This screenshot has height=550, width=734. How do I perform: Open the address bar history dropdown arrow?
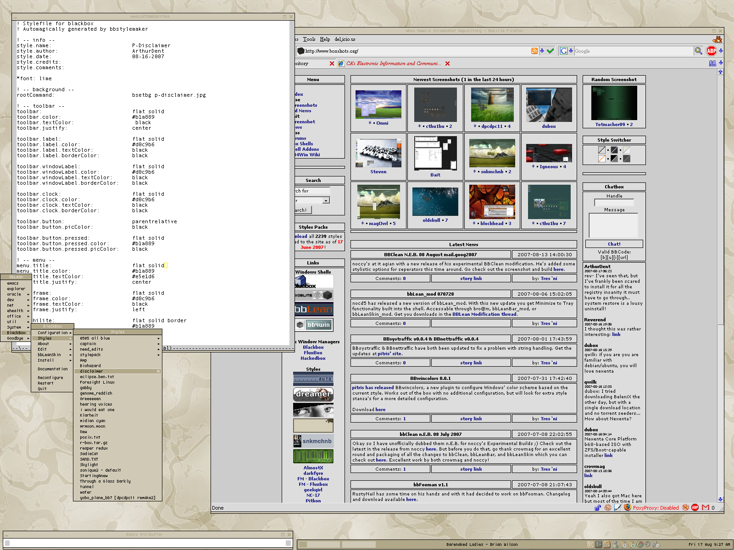[x=542, y=51]
